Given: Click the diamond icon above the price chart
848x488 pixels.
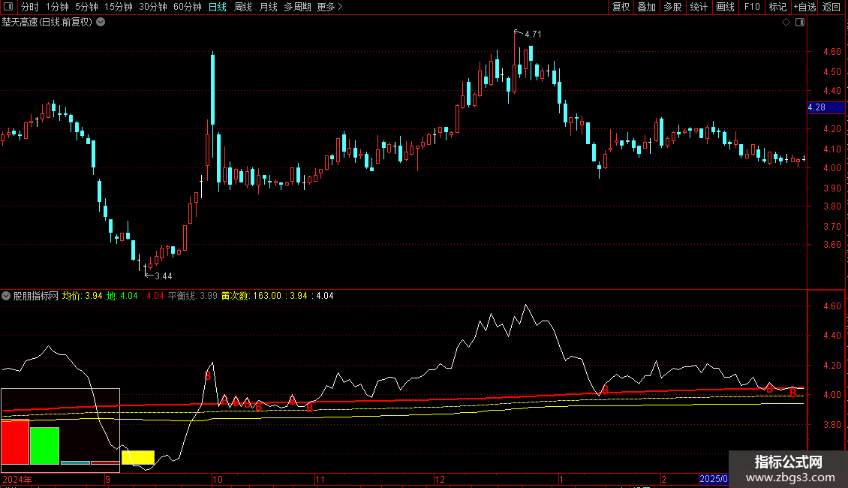Looking at the screenshot, I should click(x=786, y=23).
